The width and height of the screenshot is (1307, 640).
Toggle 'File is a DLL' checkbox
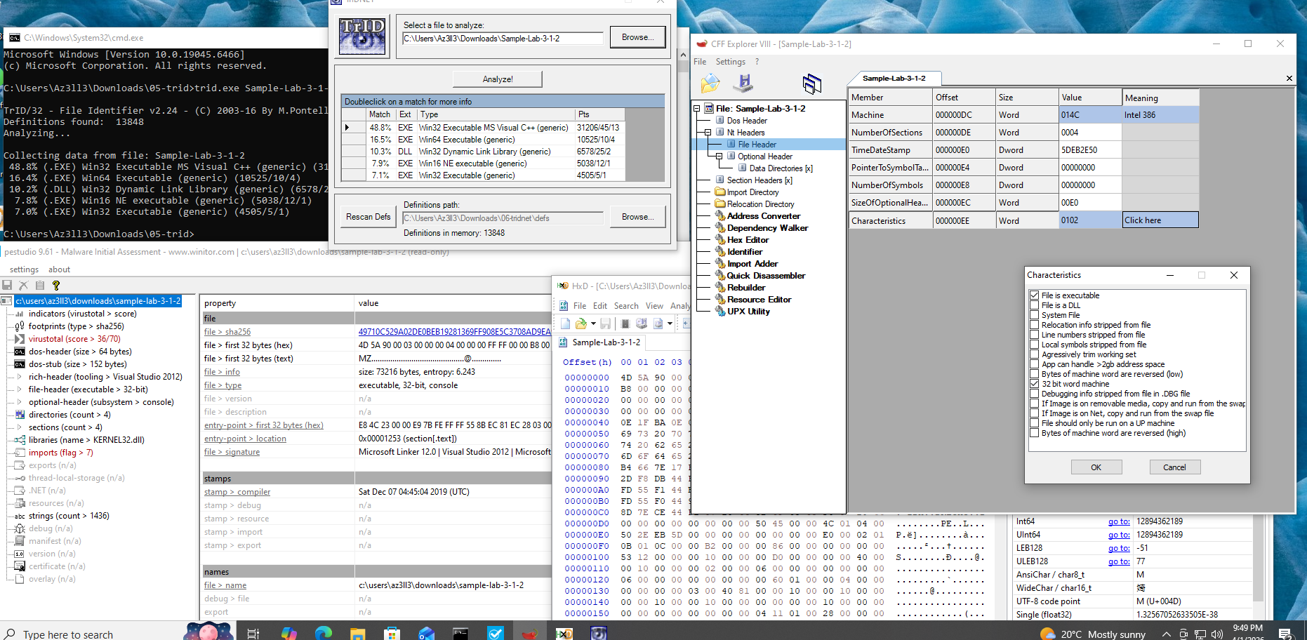click(1034, 305)
